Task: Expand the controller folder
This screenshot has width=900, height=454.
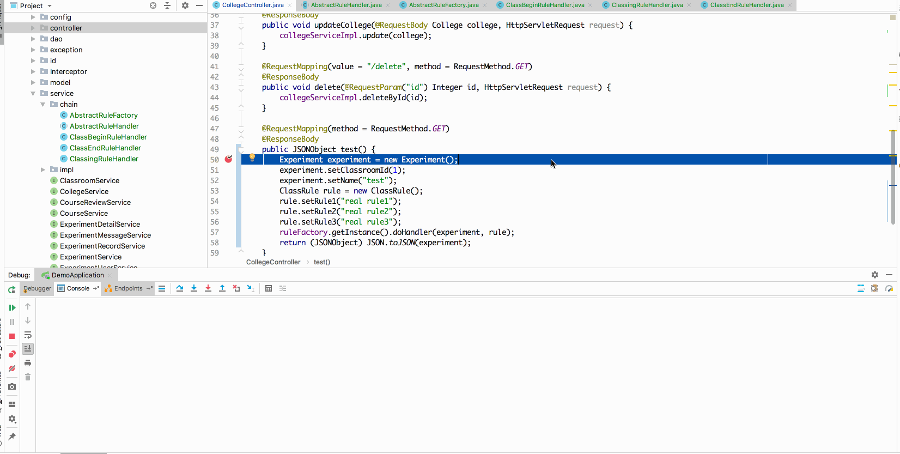Action: [x=33, y=28]
